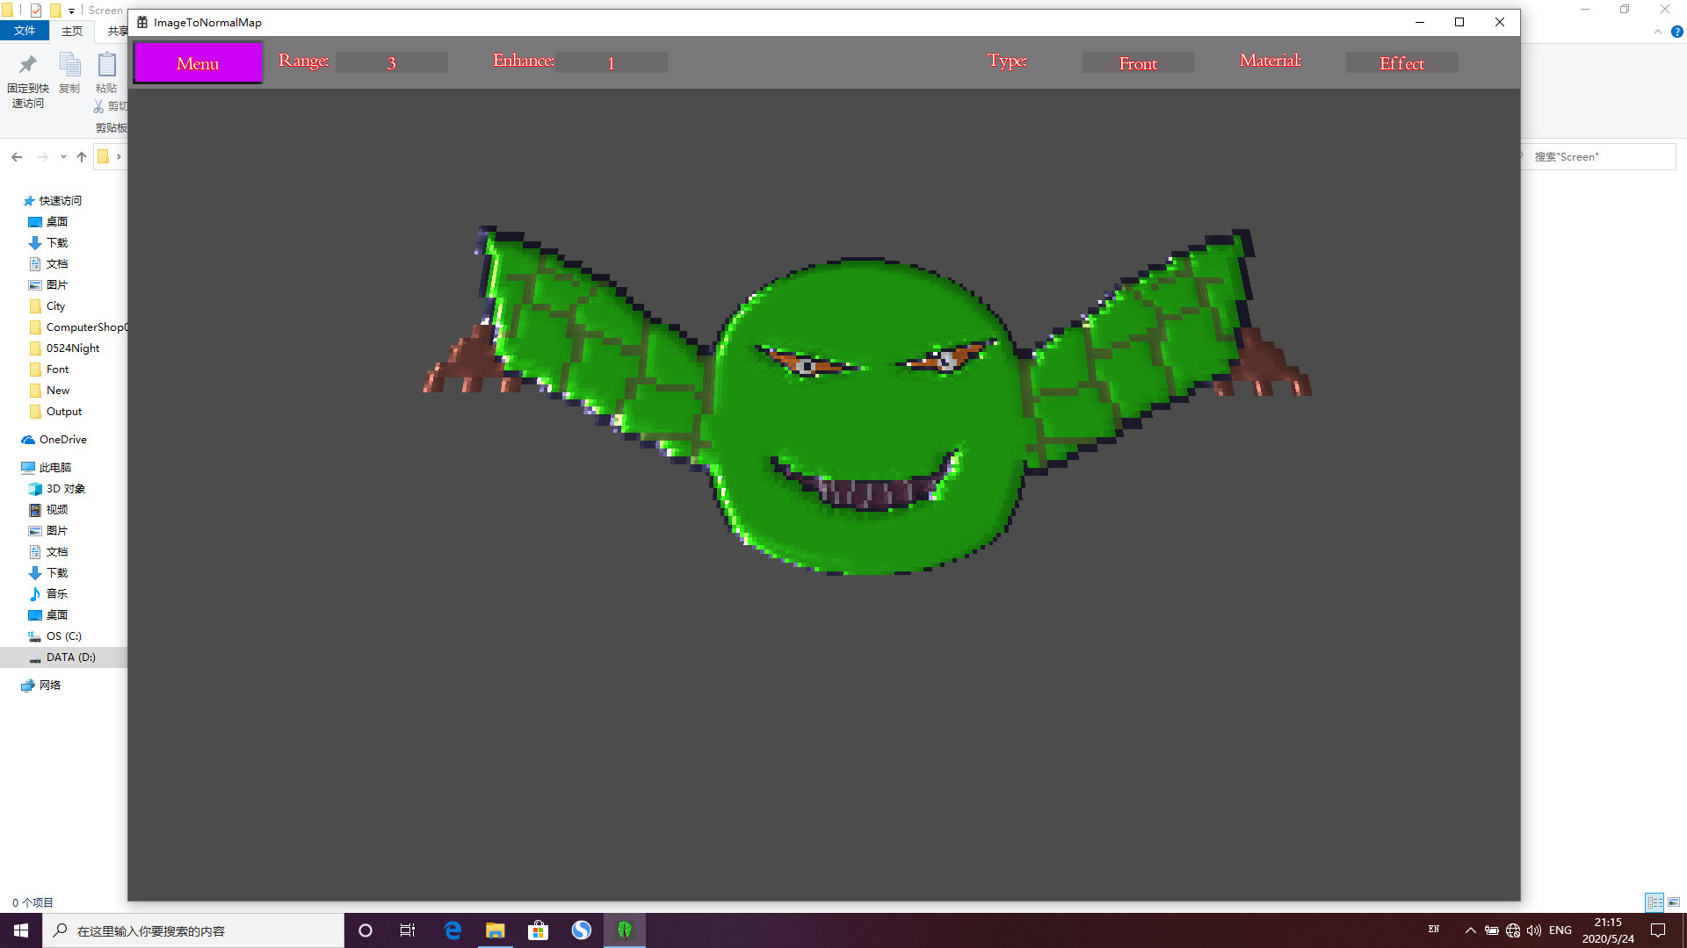1687x948 pixels.
Task: Open Task View from the taskbar
Action: (x=408, y=930)
